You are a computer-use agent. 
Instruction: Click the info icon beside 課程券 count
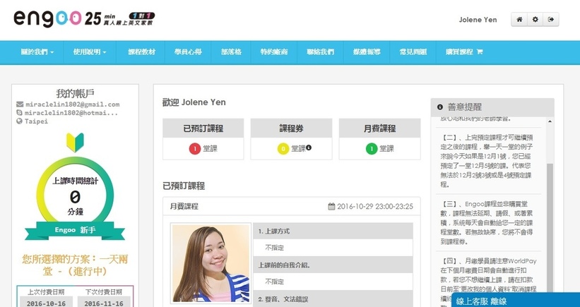[x=309, y=148]
